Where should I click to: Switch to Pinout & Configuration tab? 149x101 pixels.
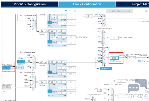click(x=30, y=4)
